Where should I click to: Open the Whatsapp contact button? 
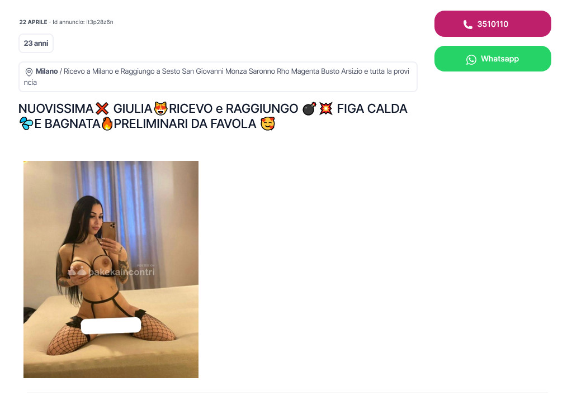(493, 59)
